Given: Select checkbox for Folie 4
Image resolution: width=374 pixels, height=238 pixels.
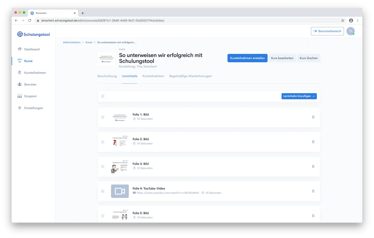Looking at the screenshot, I should (103, 191).
